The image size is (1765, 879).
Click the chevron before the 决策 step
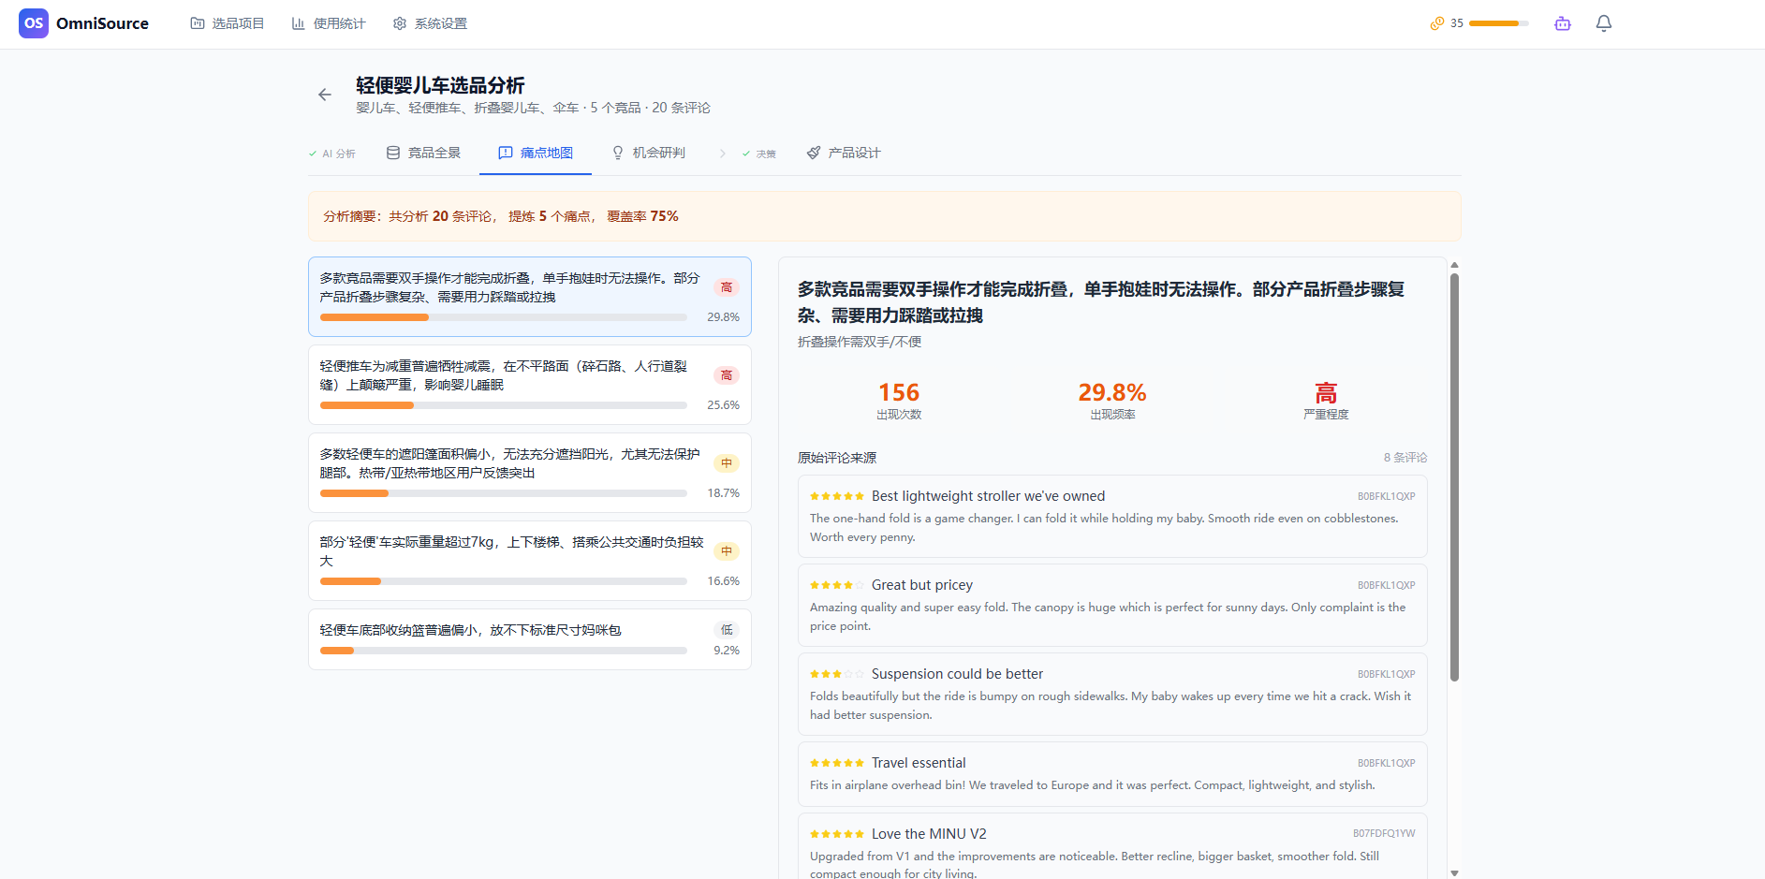[722, 152]
